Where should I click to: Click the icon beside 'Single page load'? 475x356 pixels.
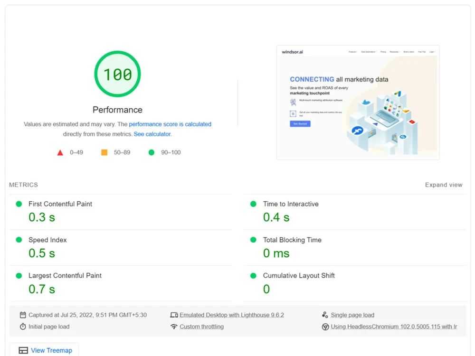point(325,315)
